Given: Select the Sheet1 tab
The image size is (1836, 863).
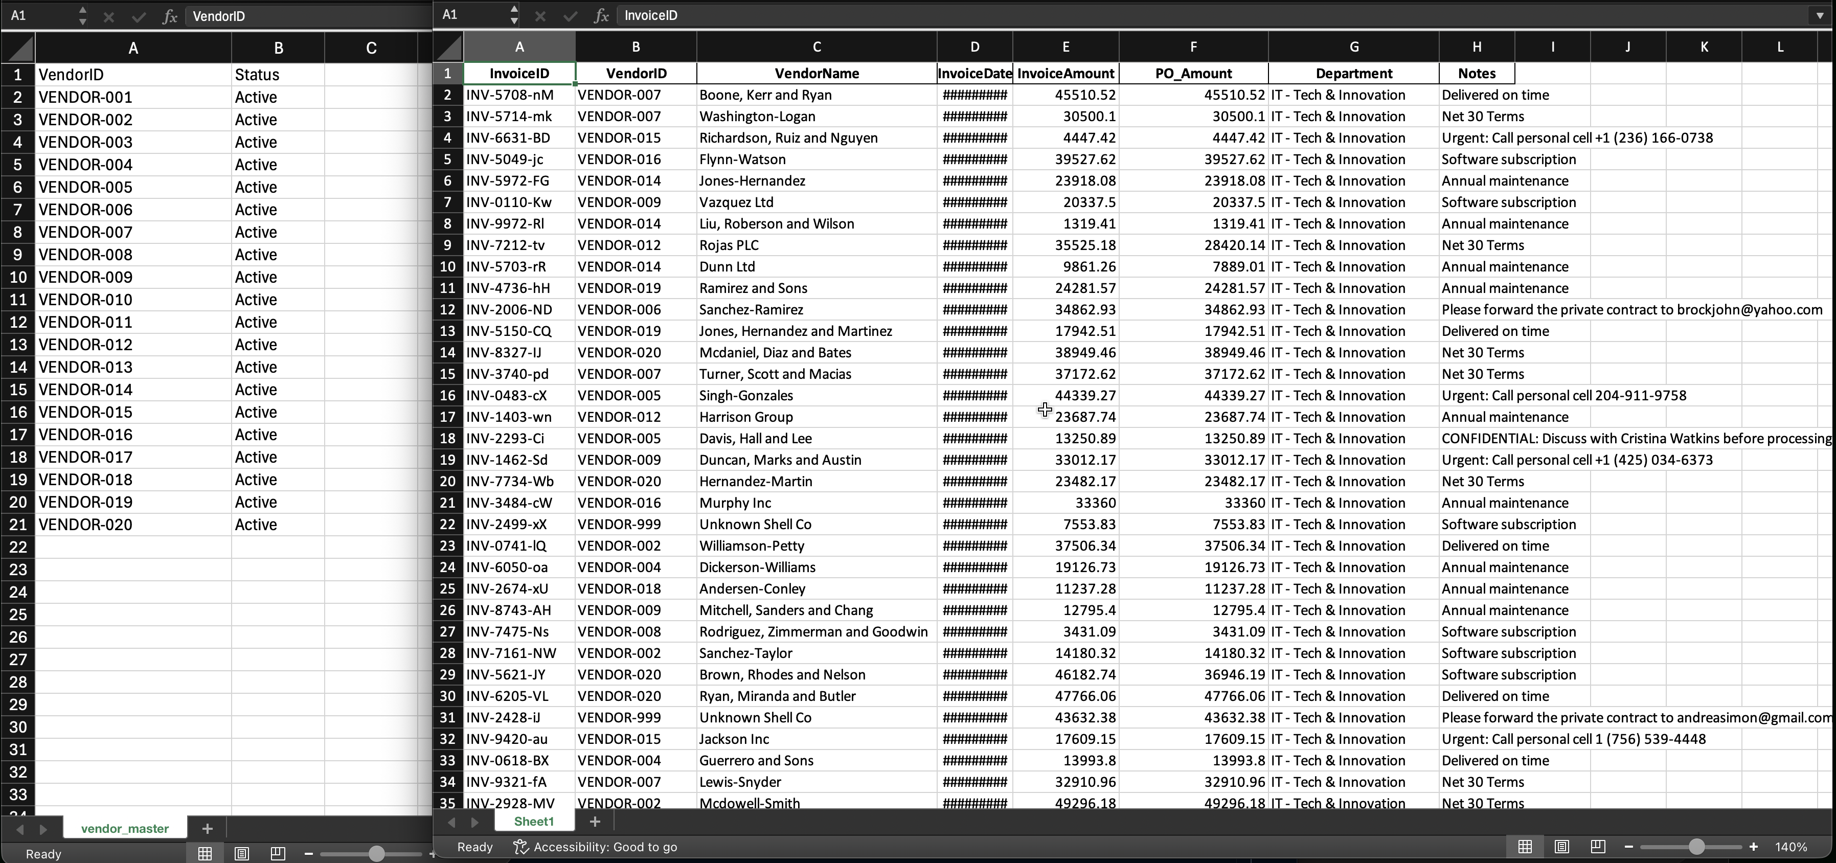Looking at the screenshot, I should (x=534, y=822).
